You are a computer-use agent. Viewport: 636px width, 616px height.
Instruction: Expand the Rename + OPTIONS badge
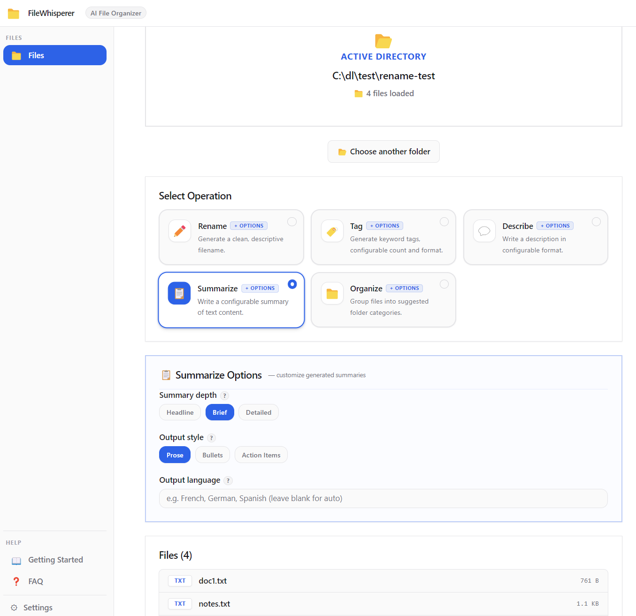[x=249, y=226]
